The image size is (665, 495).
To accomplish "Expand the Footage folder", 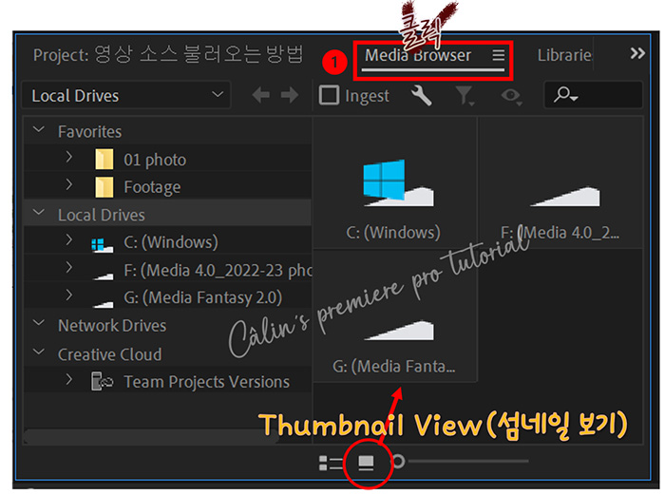I will pyautogui.click(x=69, y=185).
